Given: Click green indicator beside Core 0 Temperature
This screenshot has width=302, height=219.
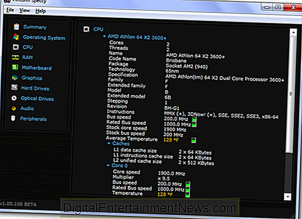Looking at the screenshot, I should pos(187,195).
